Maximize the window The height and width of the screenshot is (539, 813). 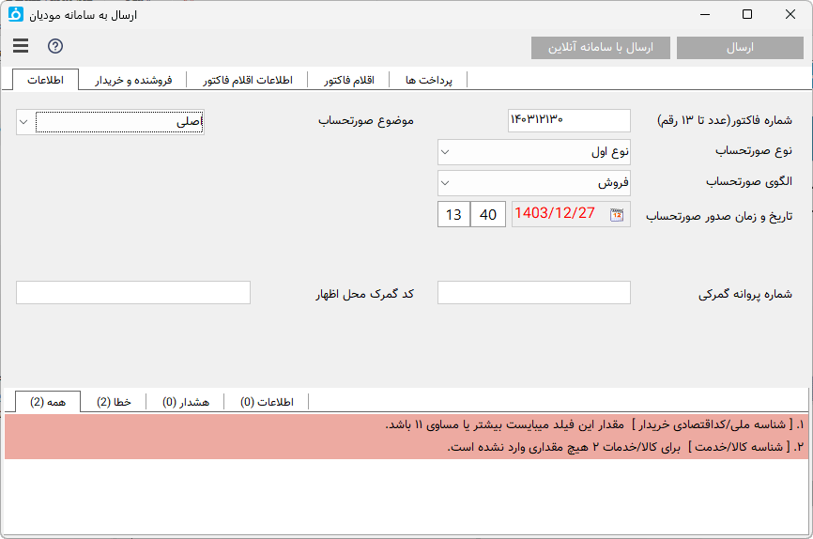coord(747,14)
